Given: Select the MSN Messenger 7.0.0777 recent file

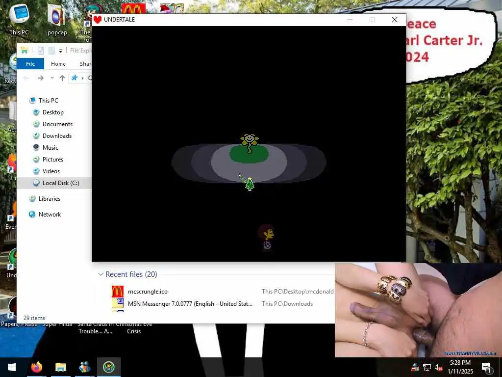Looking at the screenshot, I should coord(190,303).
